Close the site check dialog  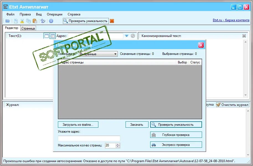point(201,45)
